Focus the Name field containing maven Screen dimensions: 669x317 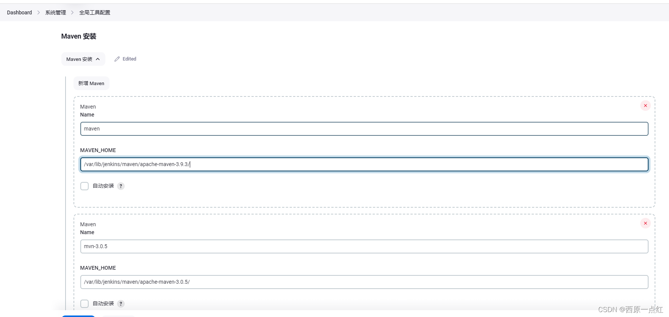click(364, 129)
